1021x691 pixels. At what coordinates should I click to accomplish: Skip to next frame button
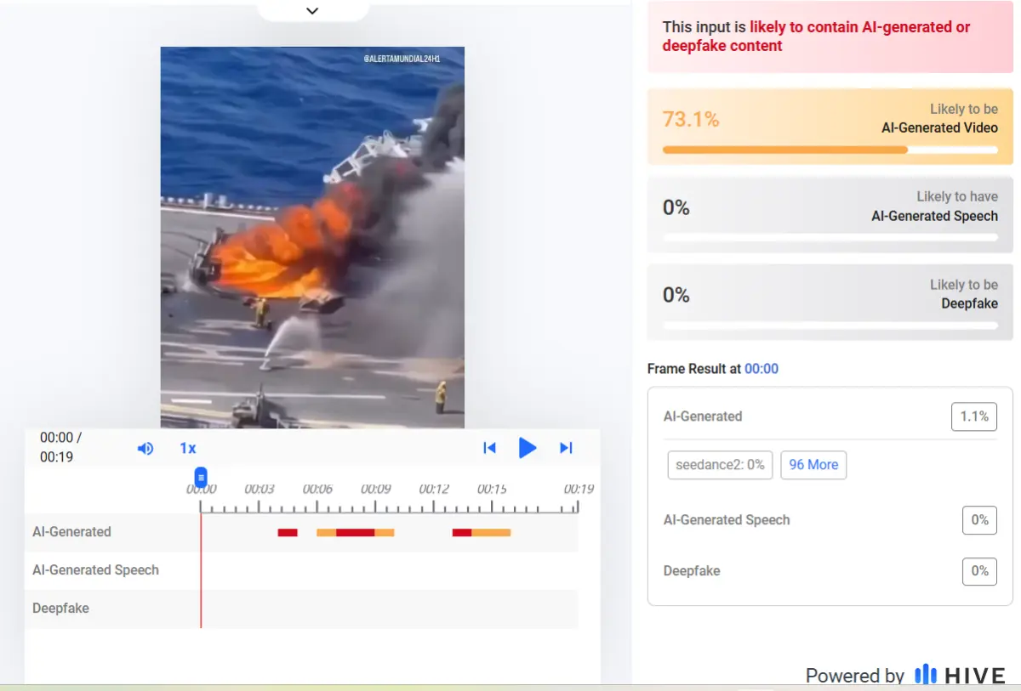coord(566,448)
